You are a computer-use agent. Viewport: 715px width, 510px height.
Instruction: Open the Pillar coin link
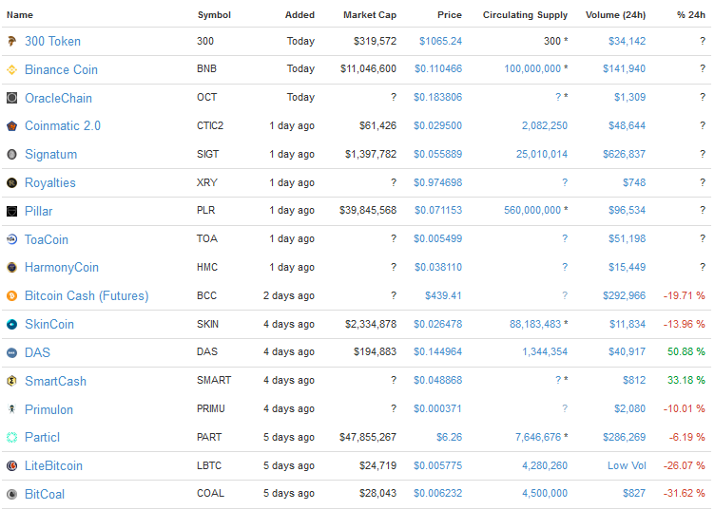(38, 211)
